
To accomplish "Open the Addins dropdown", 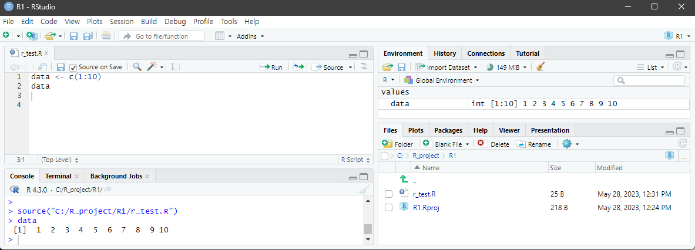I will coord(250,36).
